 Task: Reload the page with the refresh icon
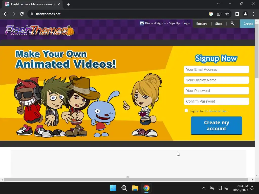pos(22,14)
